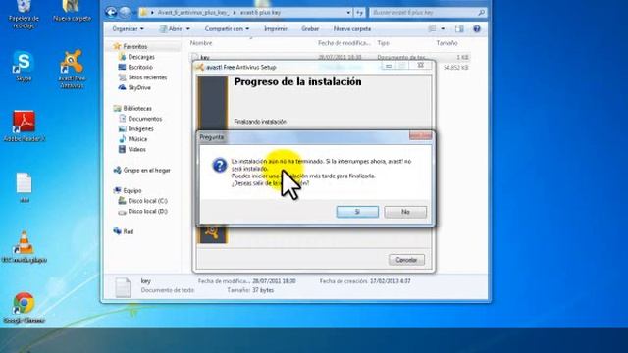Viewport: 628px width, 353px height.
Task: Select the avast 6 plus key breadcrumb
Action: click(260, 13)
